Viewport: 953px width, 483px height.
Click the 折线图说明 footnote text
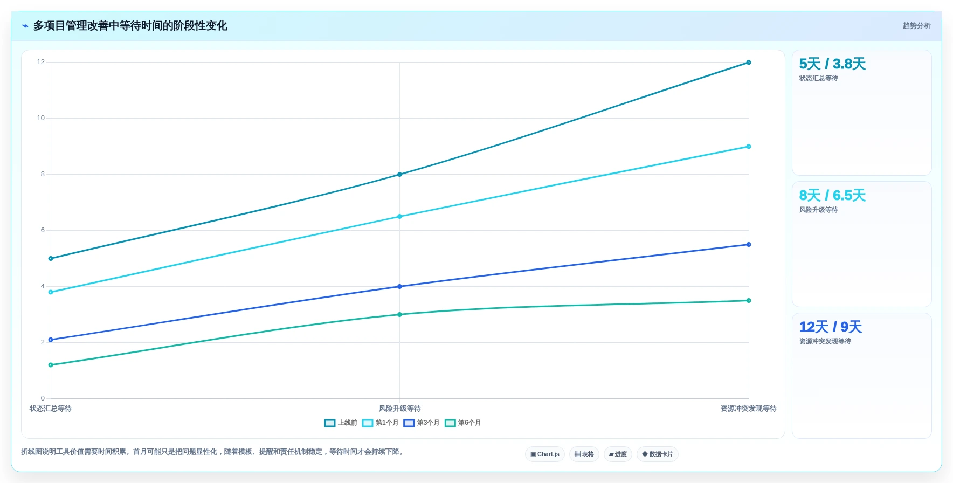pyautogui.click(x=213, y=452)
